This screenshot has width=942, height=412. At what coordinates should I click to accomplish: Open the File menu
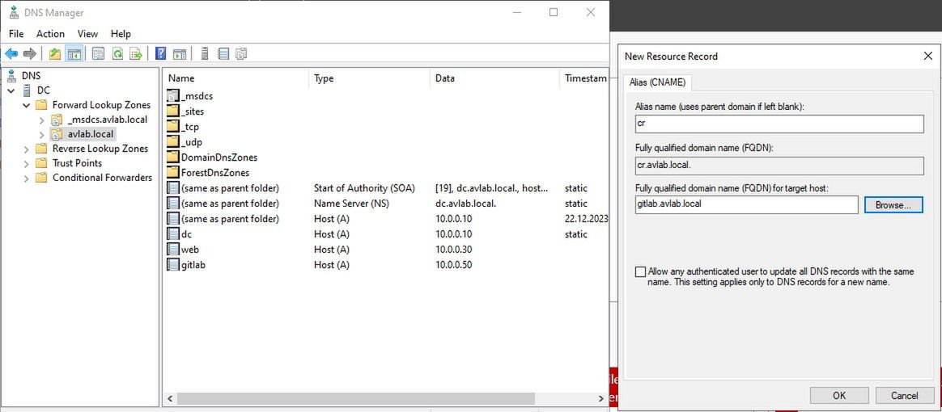(x=16, y=34)
